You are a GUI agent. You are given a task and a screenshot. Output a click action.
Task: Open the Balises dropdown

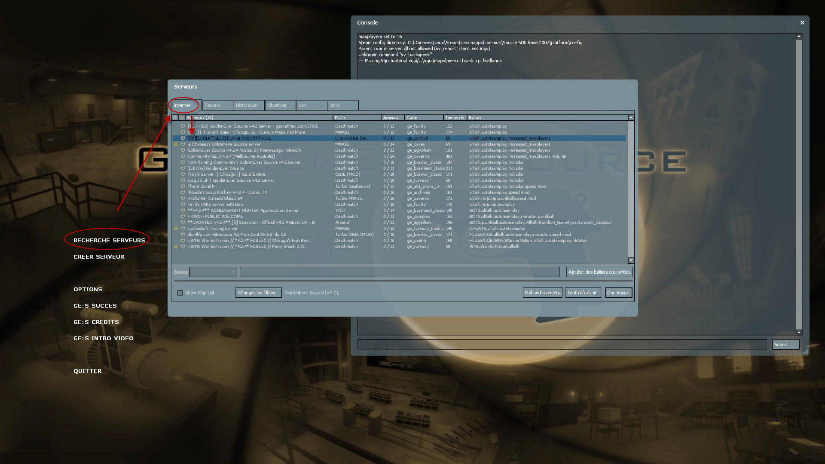[x=213, y=272]
